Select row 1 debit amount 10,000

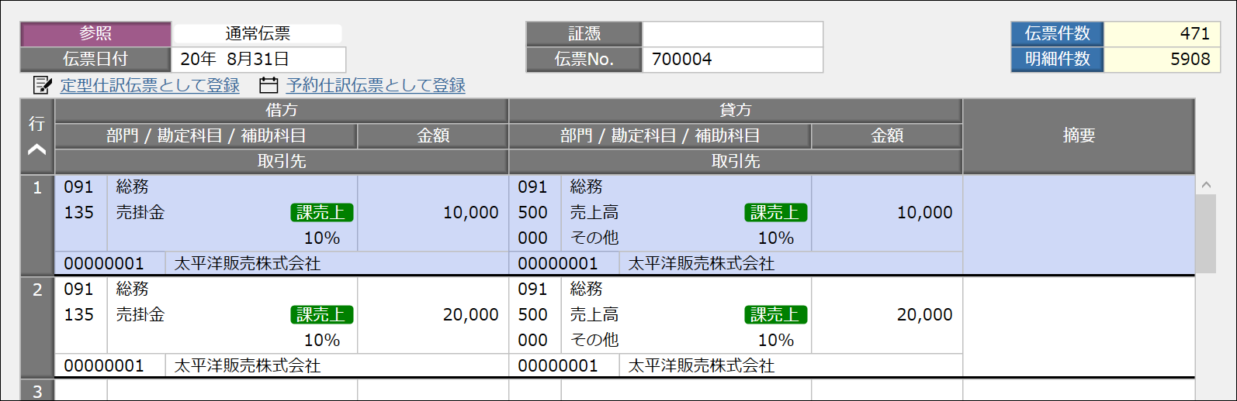(433, 213)
